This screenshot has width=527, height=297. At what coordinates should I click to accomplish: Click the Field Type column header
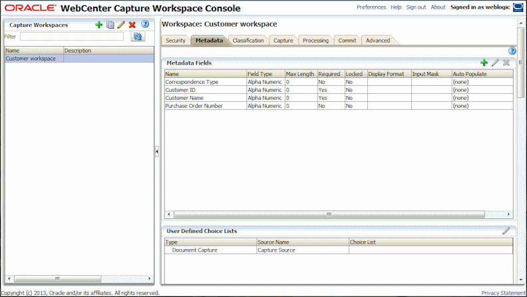(265, 74)
